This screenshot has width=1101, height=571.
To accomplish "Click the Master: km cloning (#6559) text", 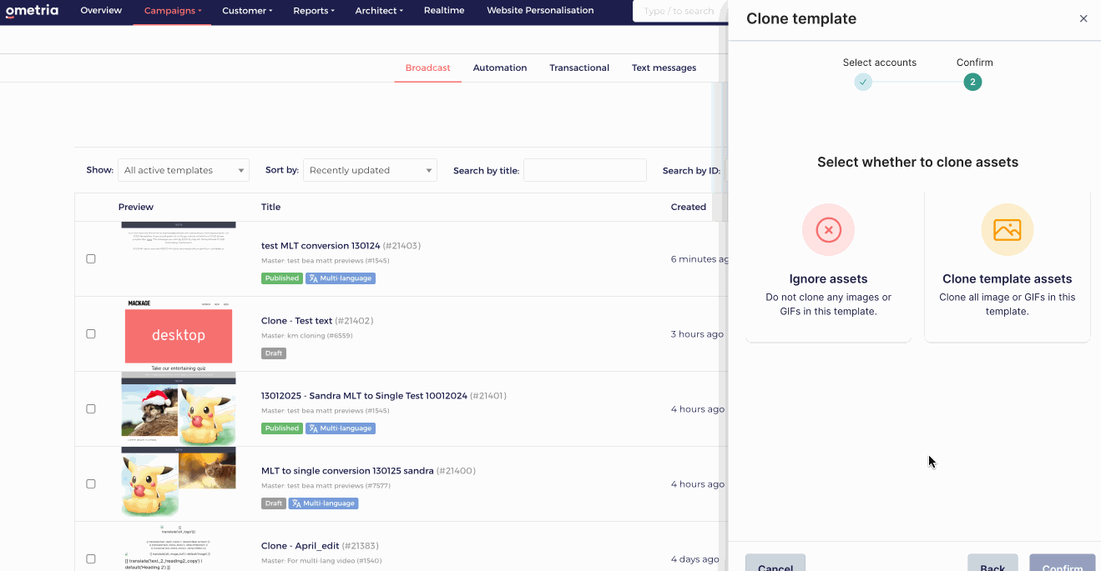I will 306,335.
